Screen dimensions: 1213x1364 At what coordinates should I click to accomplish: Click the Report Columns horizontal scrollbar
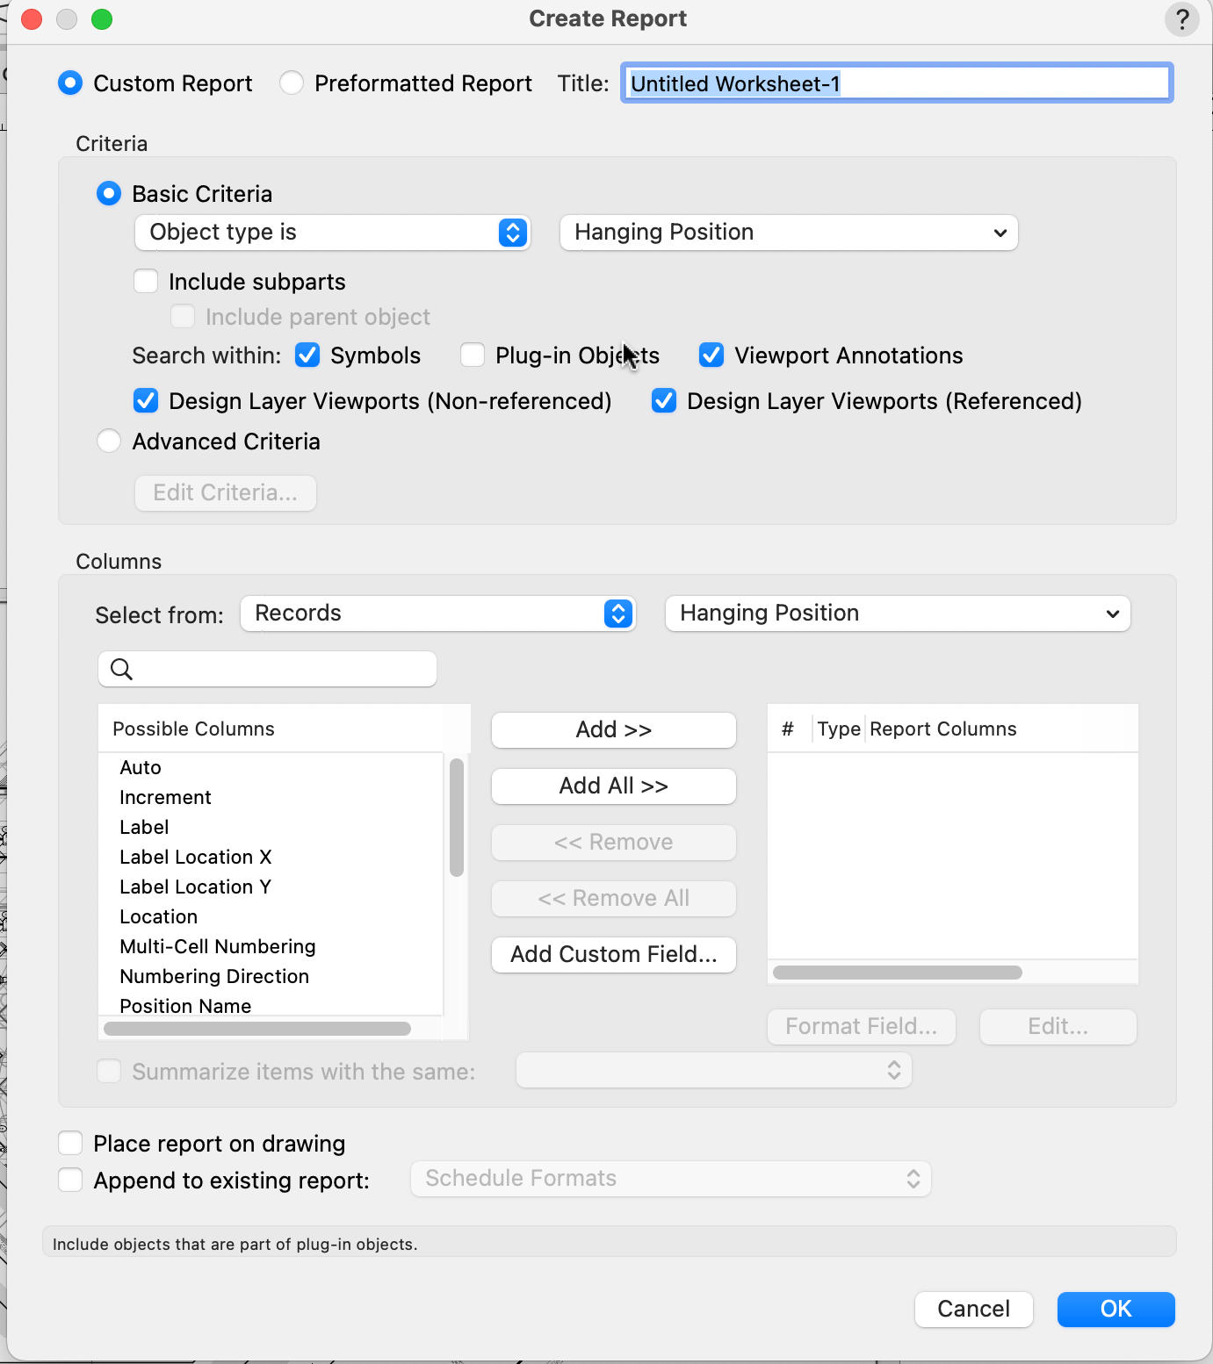click(897, 973)
